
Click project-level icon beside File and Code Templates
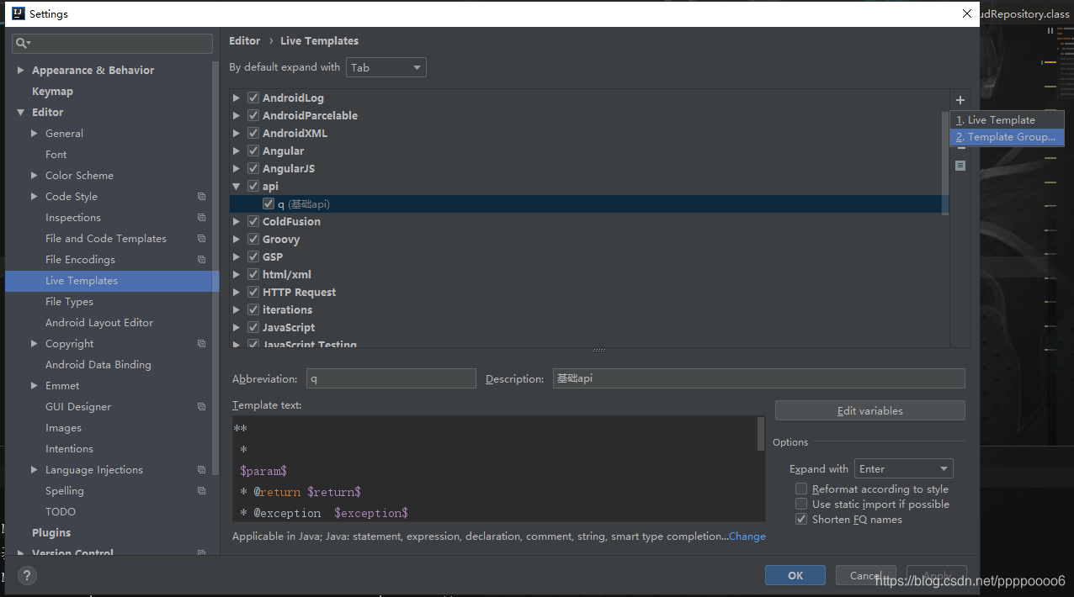coord(201,239)
